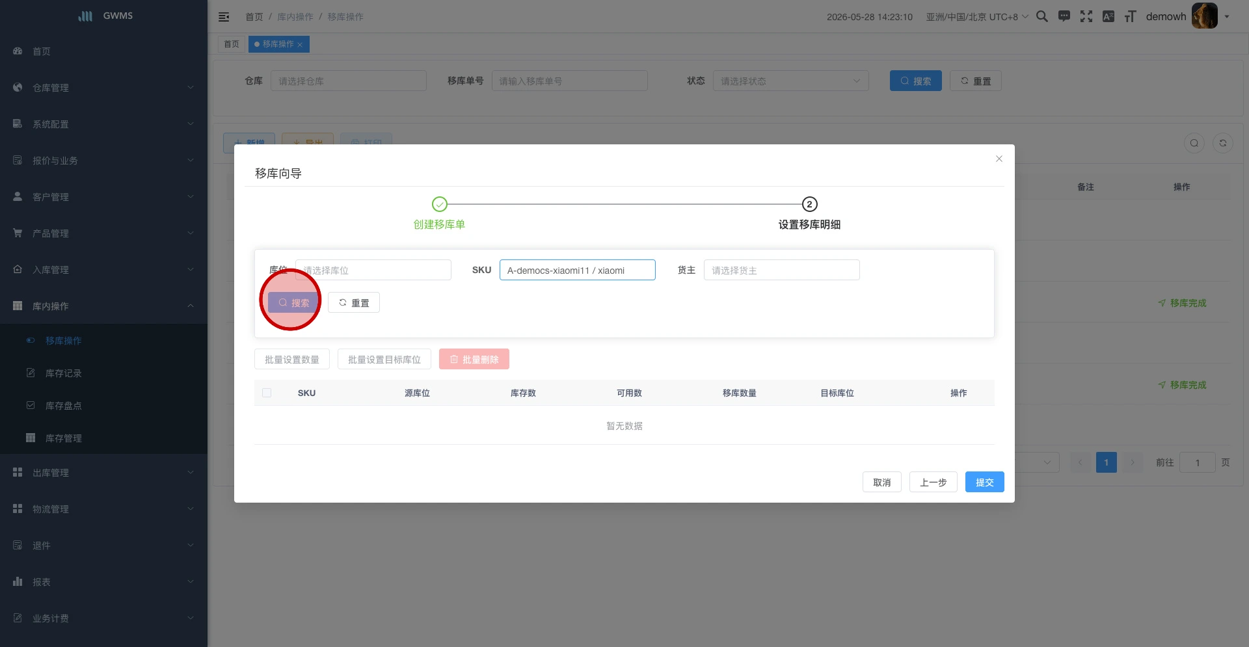Toggle the search-bar visibility round icon

click(1194, 143)
